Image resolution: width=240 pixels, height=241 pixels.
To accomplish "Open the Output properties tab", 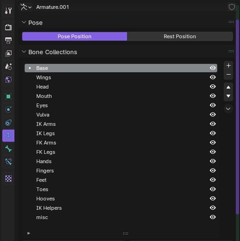I will point(8,41).
